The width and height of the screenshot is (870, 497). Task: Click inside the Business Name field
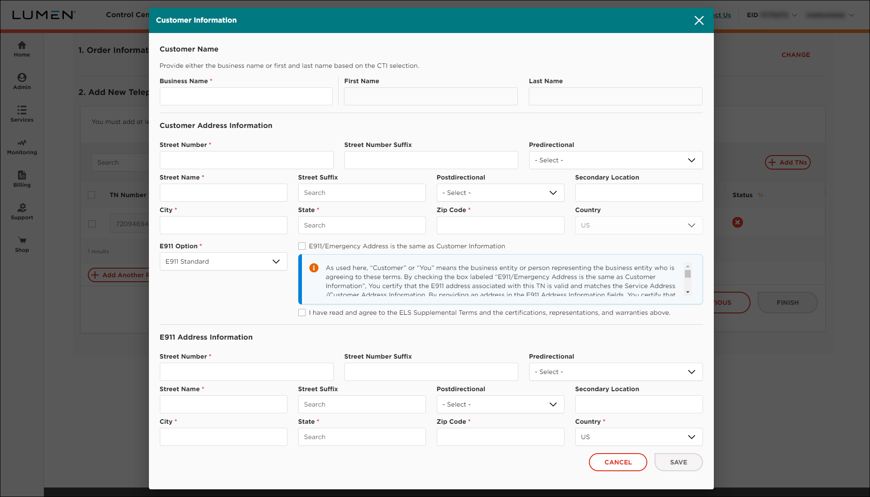click(x=246, y=96)
